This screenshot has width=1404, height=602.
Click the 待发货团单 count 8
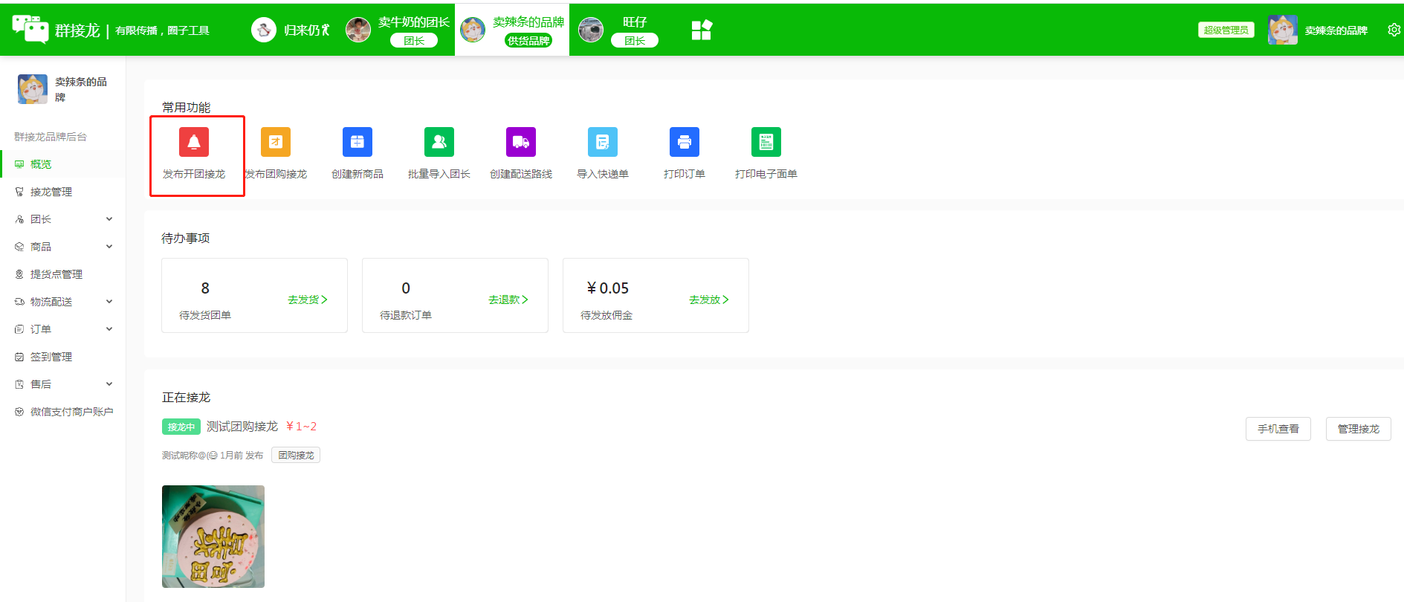point(205,288)
